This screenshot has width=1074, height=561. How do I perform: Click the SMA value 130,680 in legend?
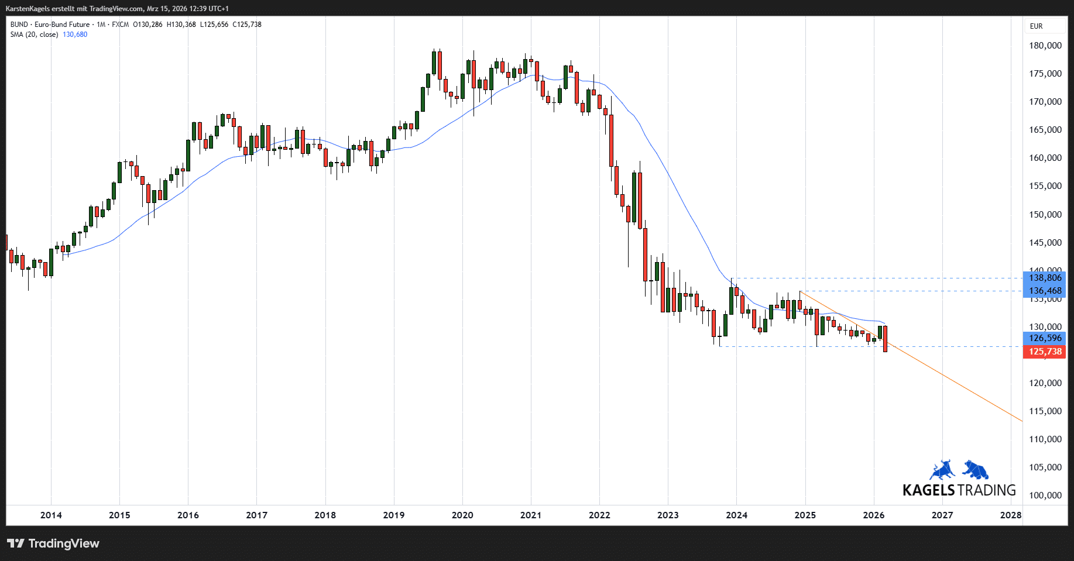(75, 35)
